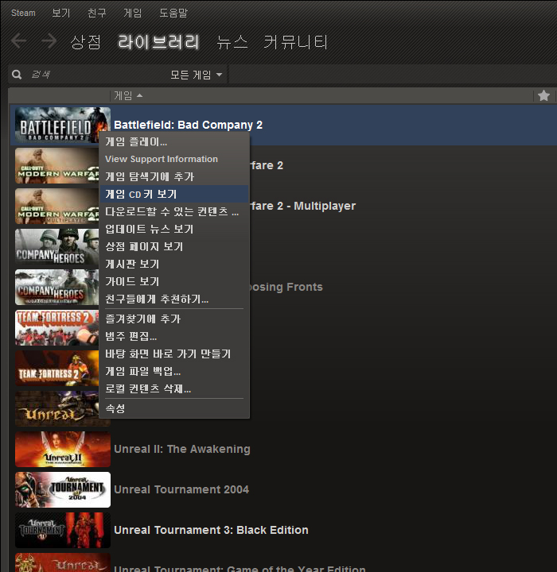
Task: Select Unreal Tournament 2004 title in list
Action: 181,489
